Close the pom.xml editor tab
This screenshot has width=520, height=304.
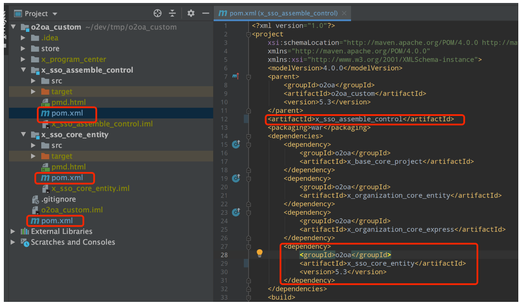344,13
